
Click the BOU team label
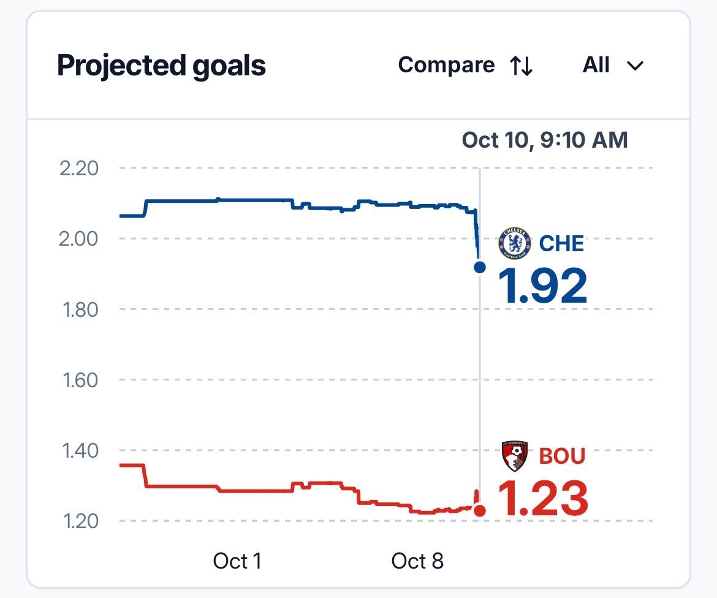562,456
